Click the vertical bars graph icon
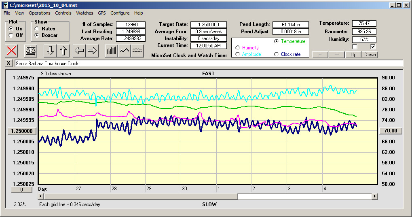 112,51
